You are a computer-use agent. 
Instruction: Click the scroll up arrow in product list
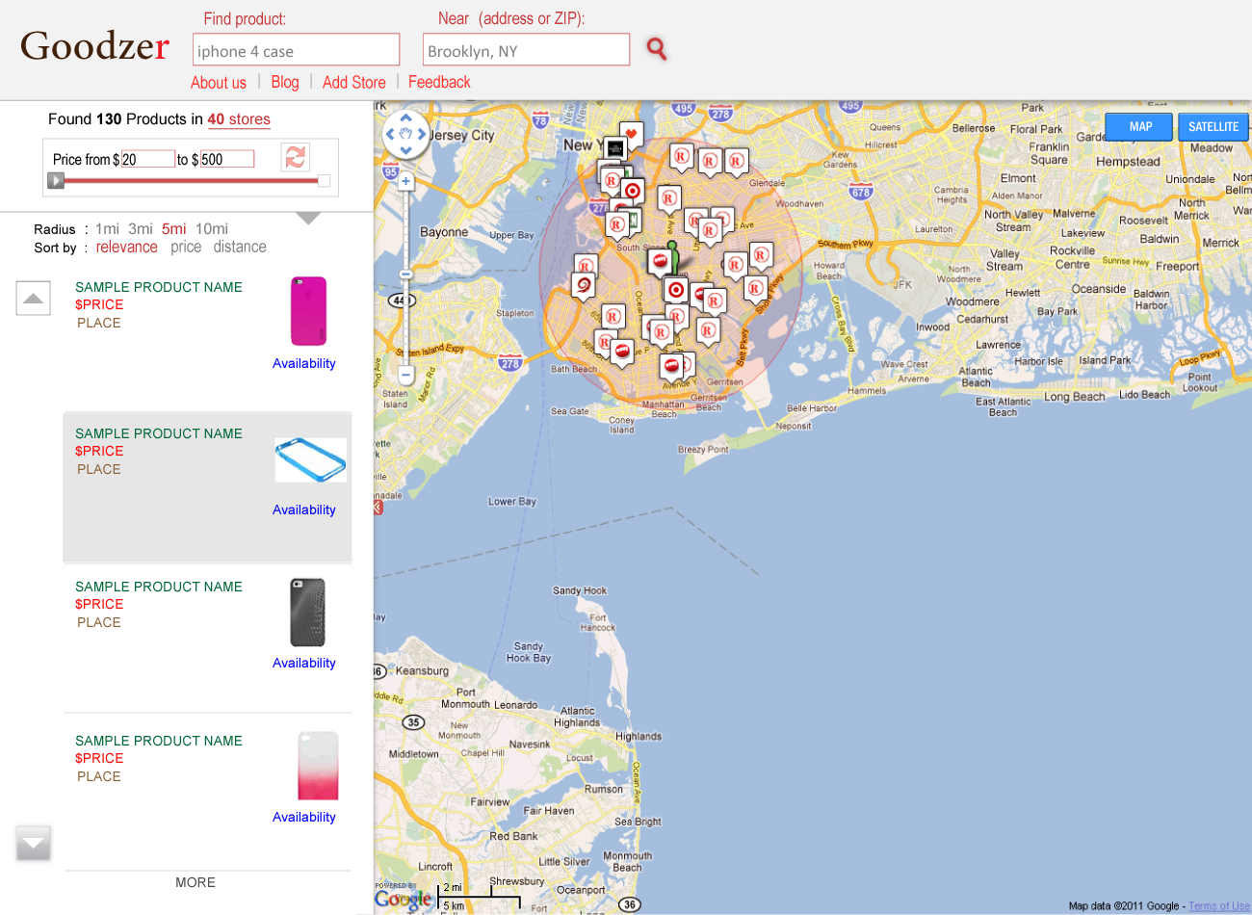pos(34,299)
